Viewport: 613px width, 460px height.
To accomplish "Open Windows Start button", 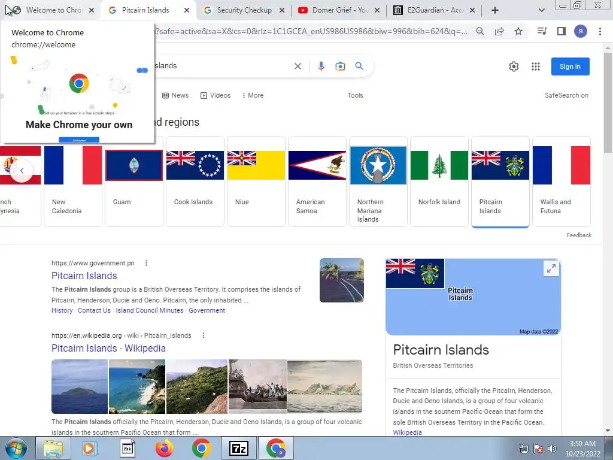I will (15, 448).
